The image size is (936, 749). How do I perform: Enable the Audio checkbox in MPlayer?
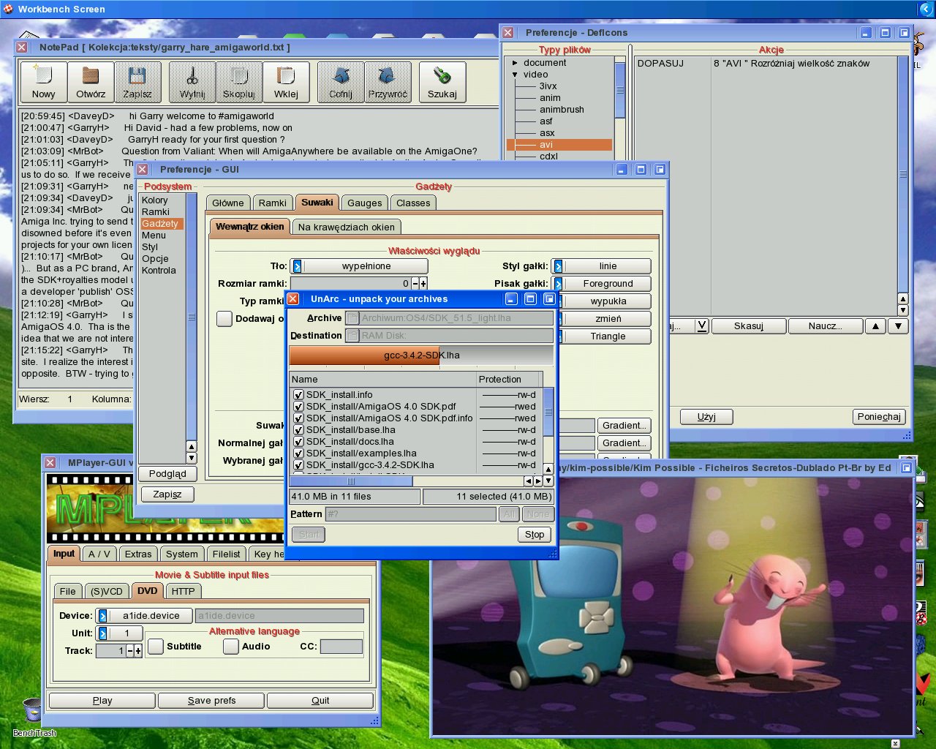coord(231,647)
